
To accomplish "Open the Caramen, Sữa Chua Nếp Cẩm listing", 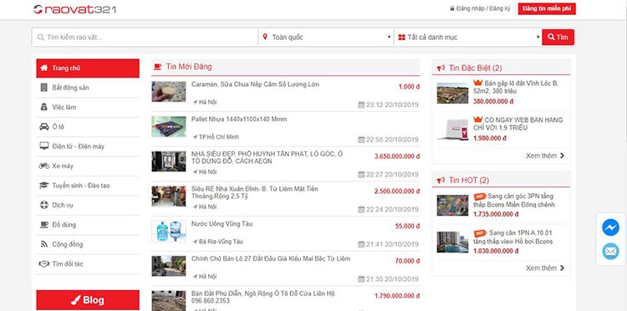I will click(255, 84).
